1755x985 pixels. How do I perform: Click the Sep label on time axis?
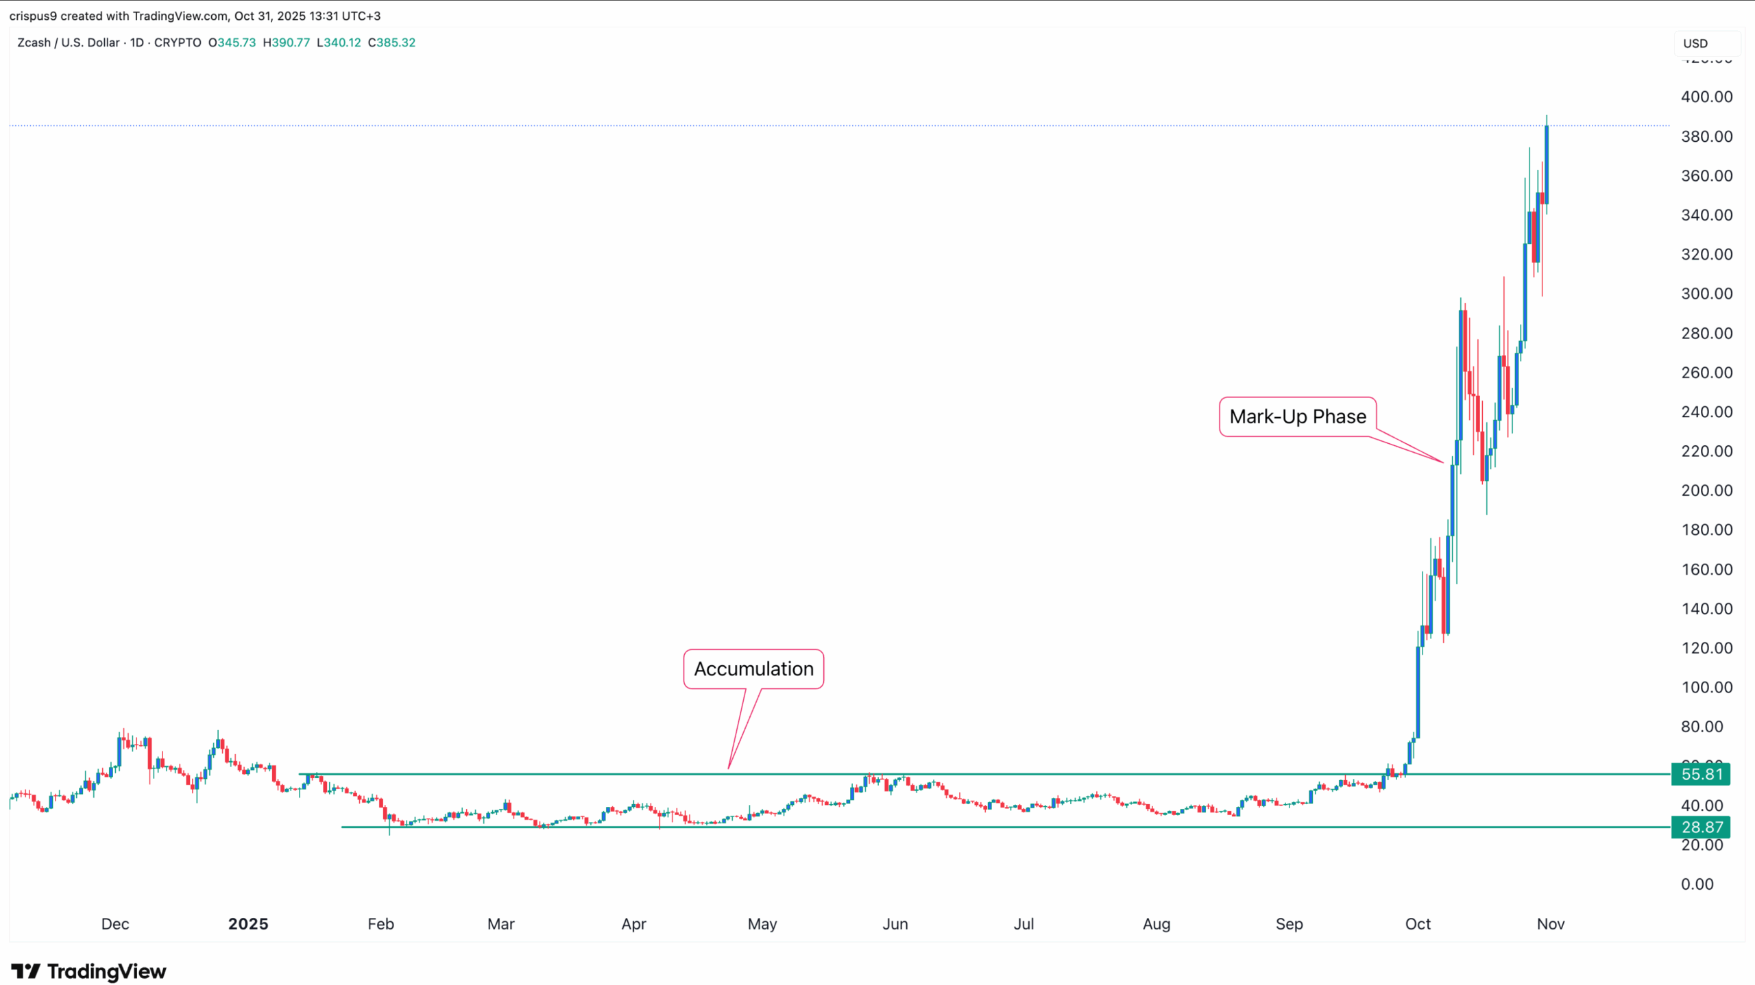point(1289,924)
